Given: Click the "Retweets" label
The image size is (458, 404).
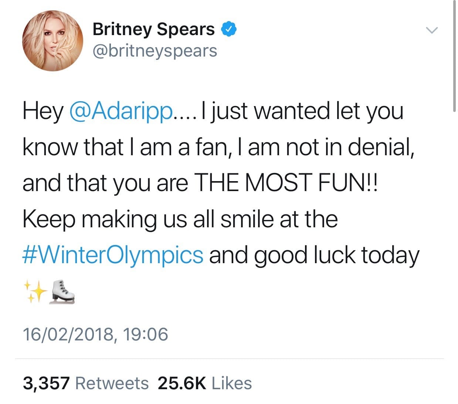Looking at the screenshot, I should pos(112,383).
